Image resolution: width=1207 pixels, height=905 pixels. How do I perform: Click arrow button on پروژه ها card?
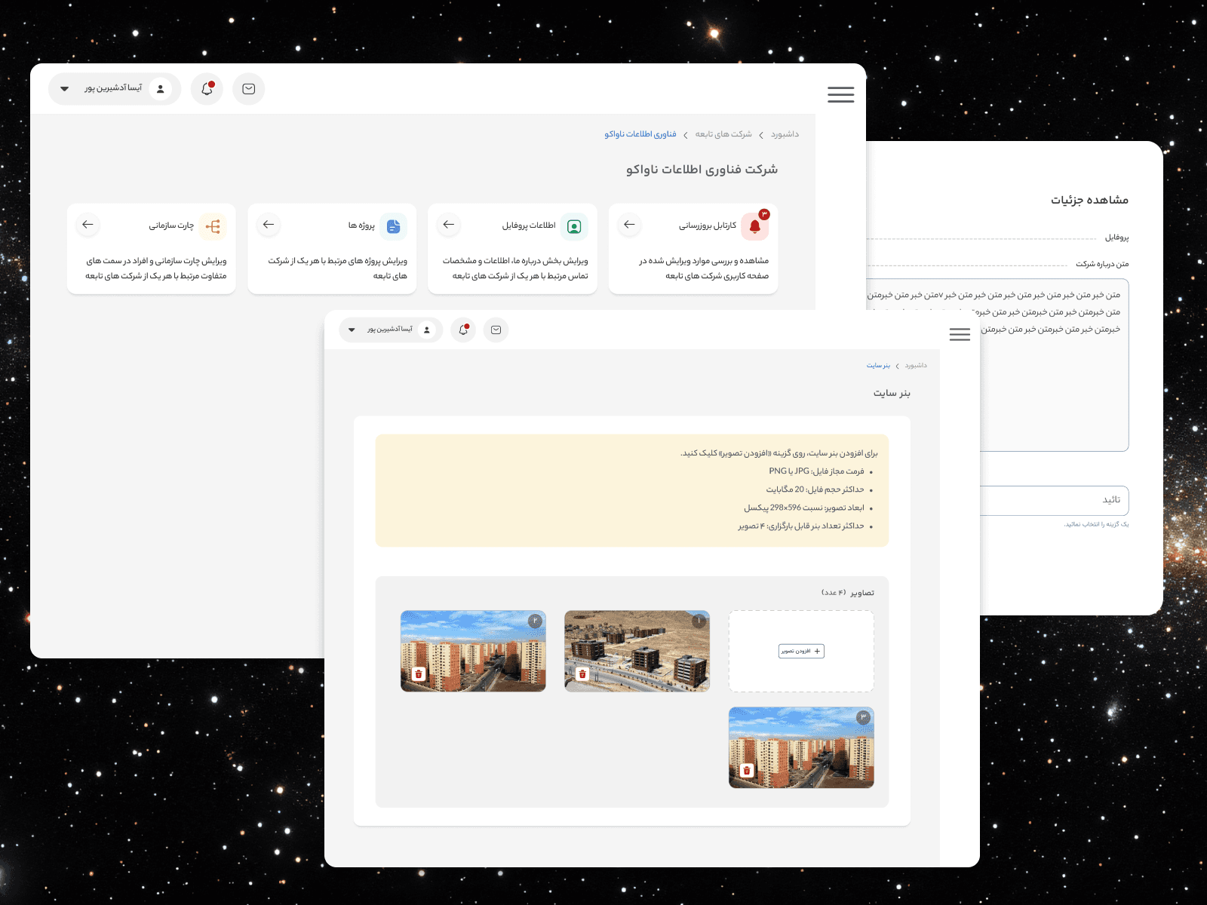(x=269, y=225)
